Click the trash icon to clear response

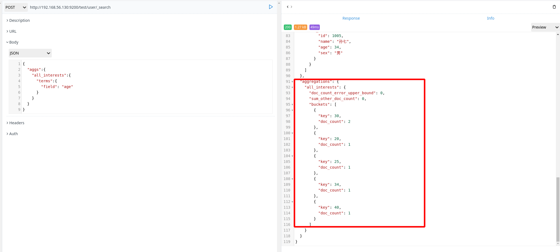coord(554,7)
